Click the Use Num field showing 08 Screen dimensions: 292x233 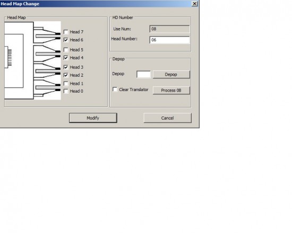(x=169, y=29)
